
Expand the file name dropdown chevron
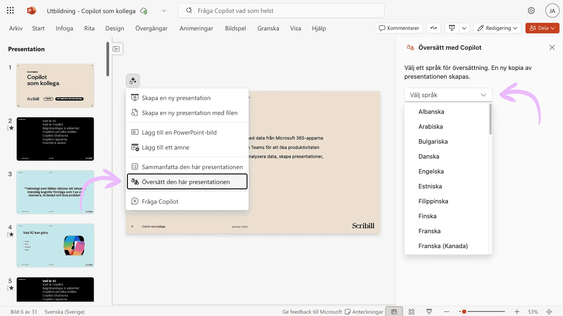point(164,11)
